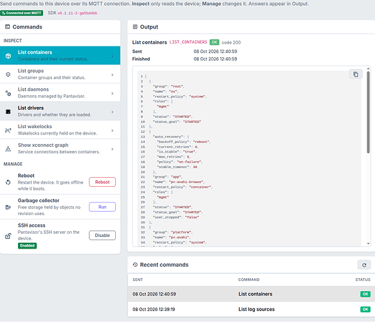Screen dimensions: 375x322
Task: Click the SENT column header
Action: [138, 279]
